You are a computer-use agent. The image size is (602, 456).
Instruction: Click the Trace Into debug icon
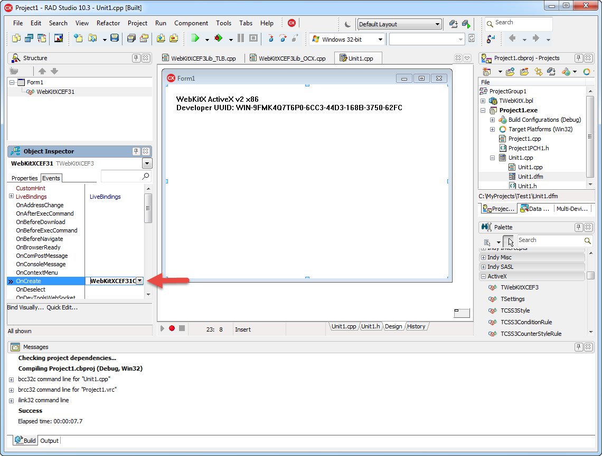271,38
